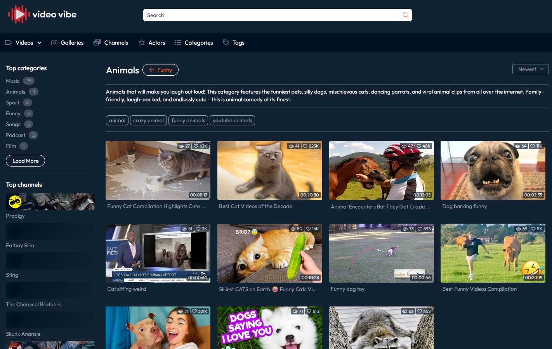Click the Actors star icon
Viewport: 552px width, 349px height.
pos(142,43)
